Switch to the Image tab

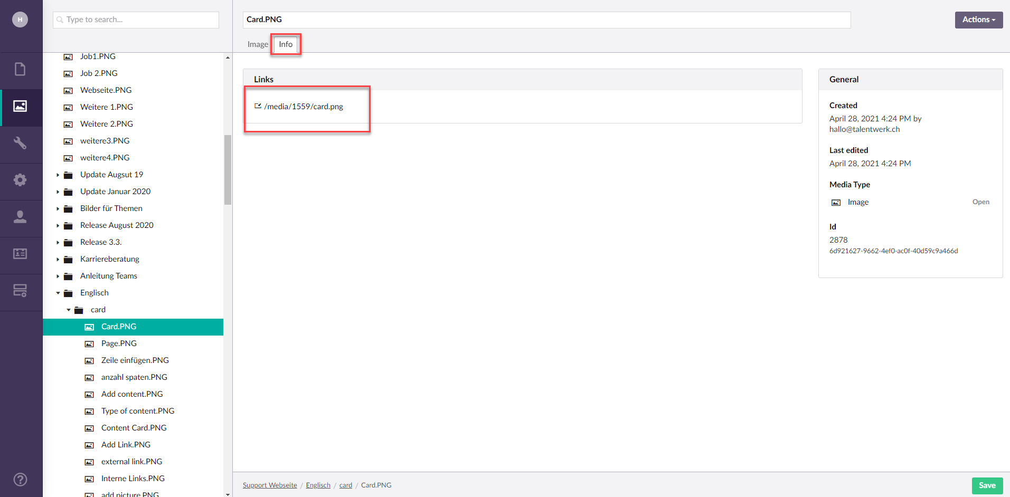pos(258,44)
